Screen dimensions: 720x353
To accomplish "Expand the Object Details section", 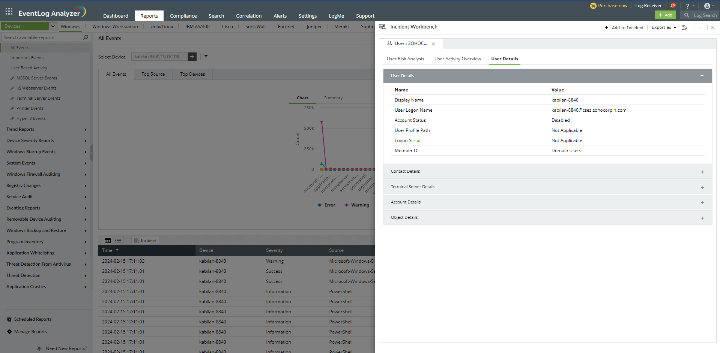I will (703, 218).
